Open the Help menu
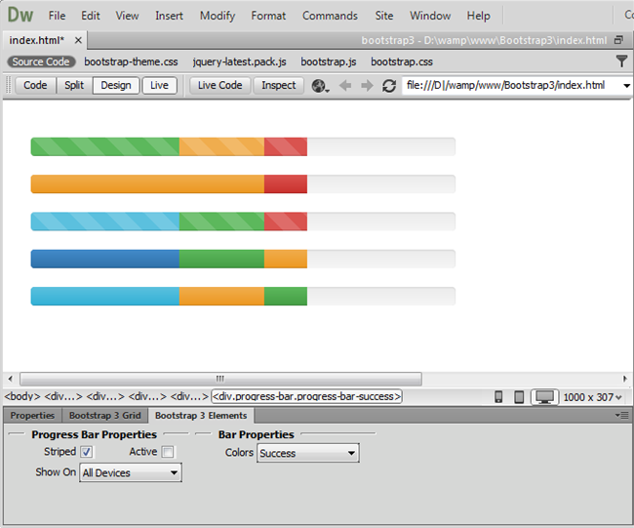 478,16
